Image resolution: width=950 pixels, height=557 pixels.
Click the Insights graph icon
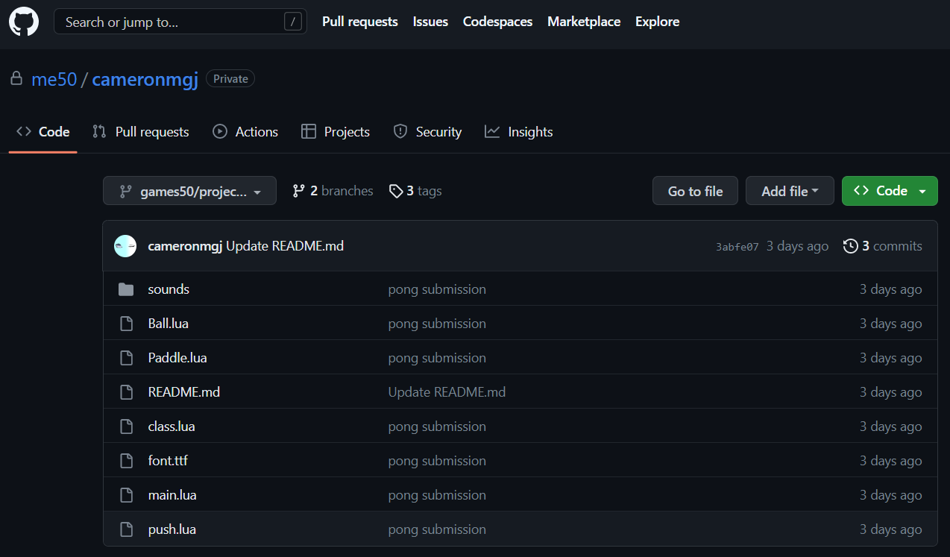pos(492,131)
